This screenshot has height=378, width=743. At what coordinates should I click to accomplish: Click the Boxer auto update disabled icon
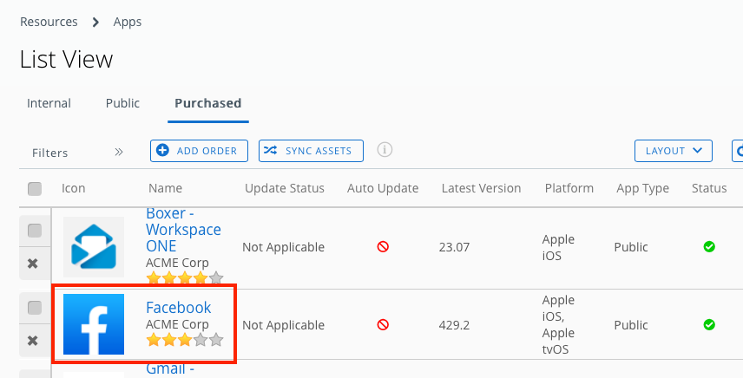tap(383, 247)
